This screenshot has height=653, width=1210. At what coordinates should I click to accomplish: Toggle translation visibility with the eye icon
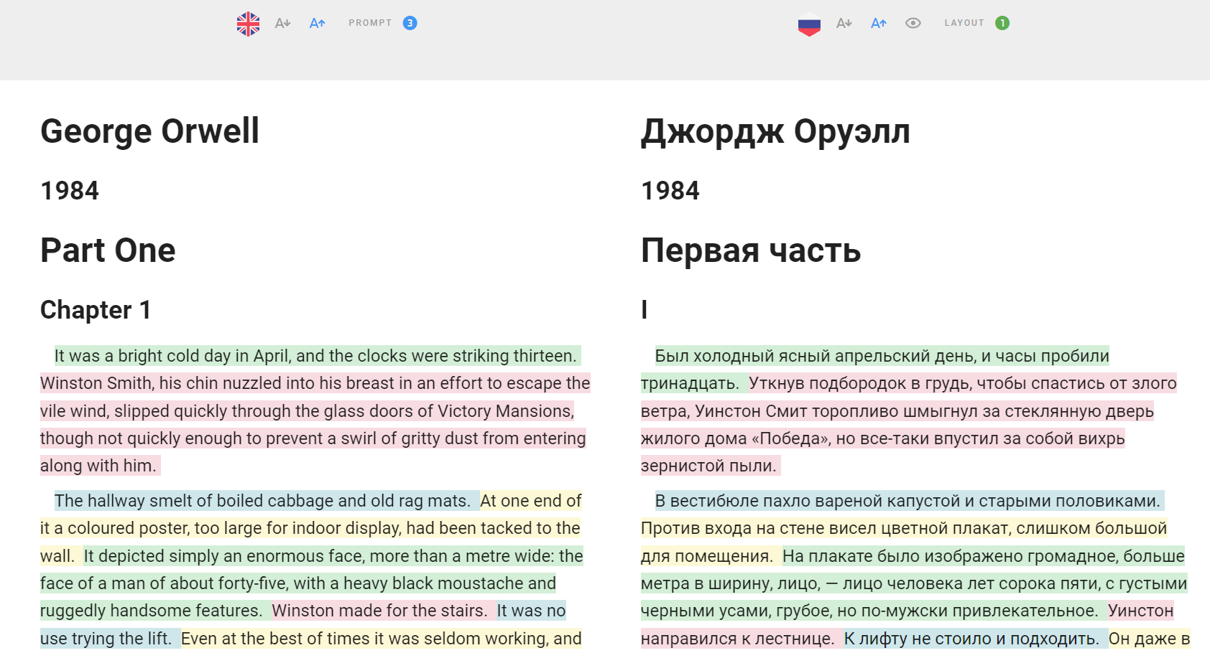(x=913, y=22)
